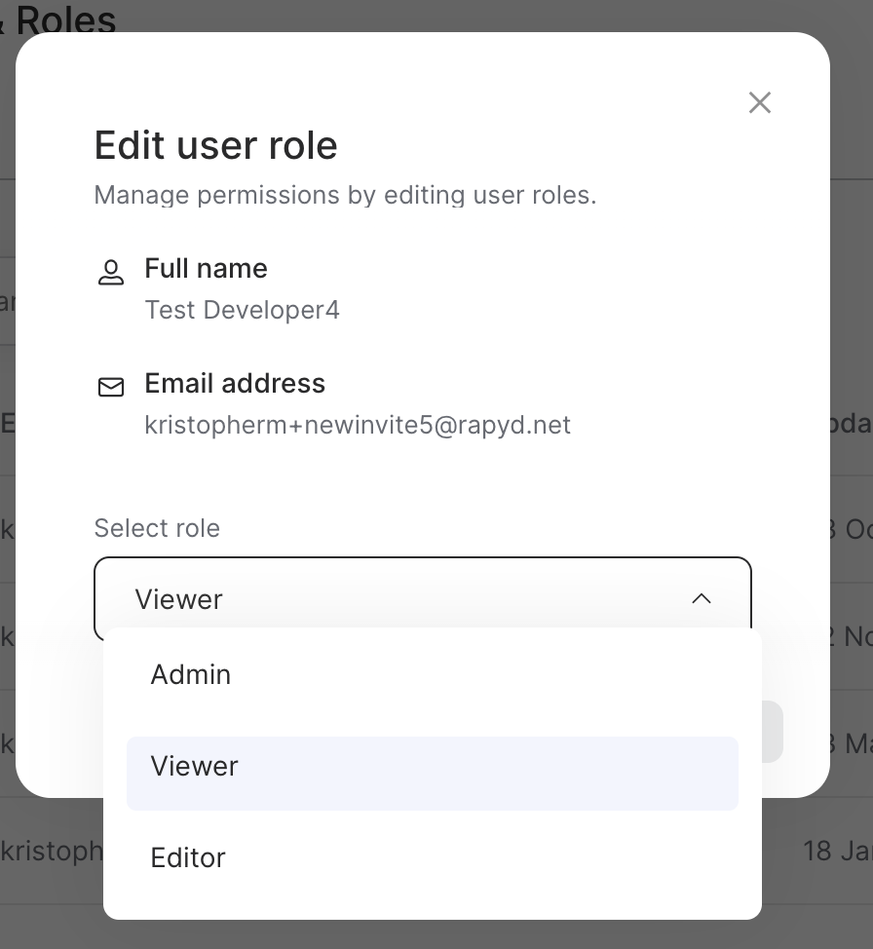Select the highlighted Viewer option
Image resolution: width=873 pixels, height=949 pixels.
194,767
